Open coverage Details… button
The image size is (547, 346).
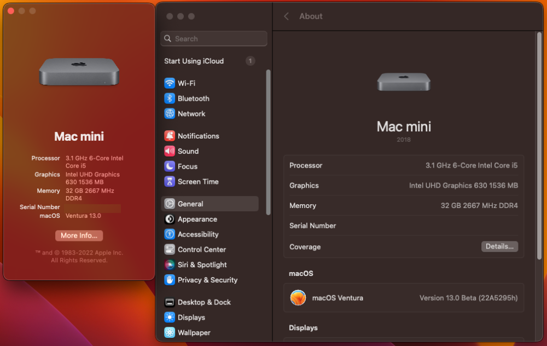499,246
